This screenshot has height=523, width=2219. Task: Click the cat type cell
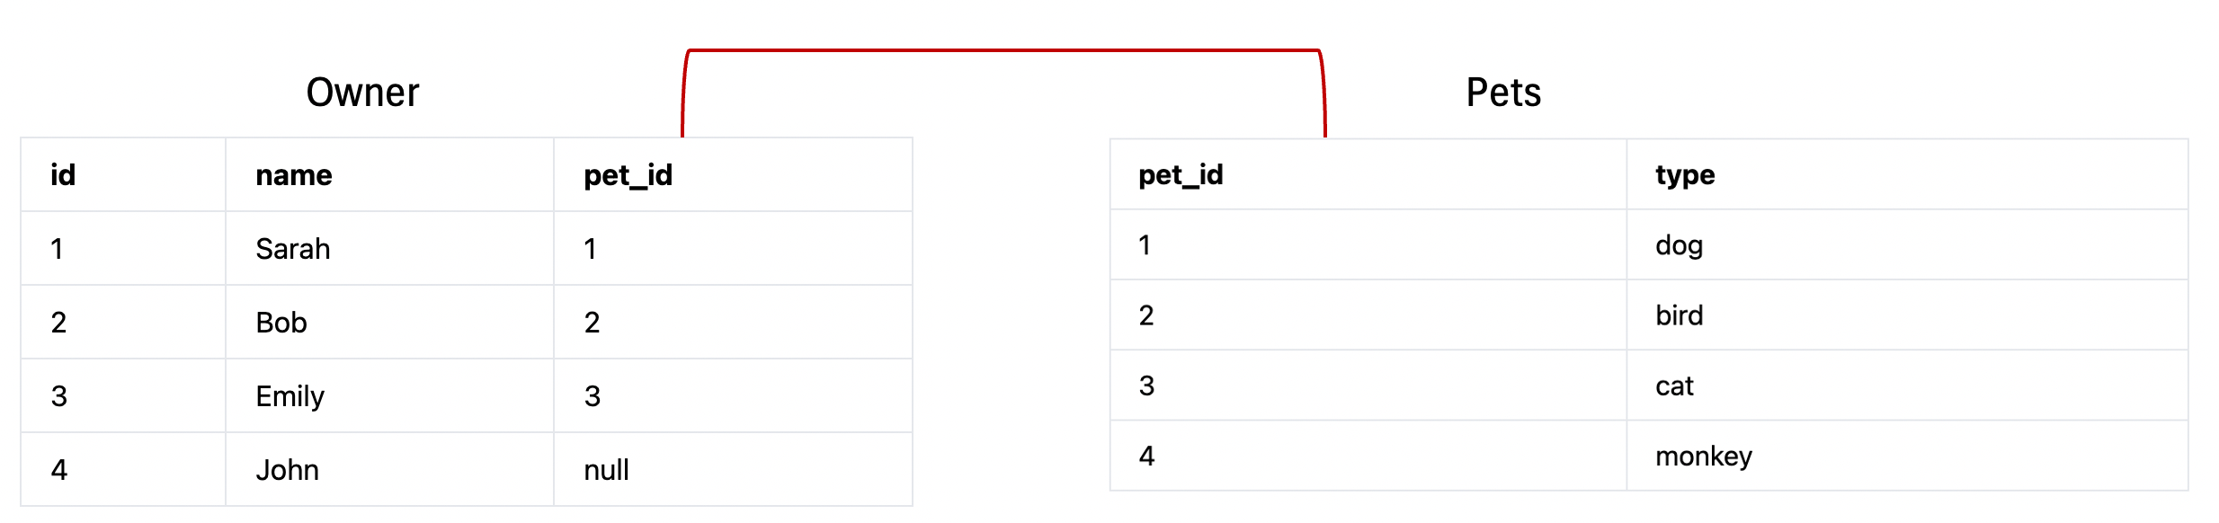[1907, 386]
